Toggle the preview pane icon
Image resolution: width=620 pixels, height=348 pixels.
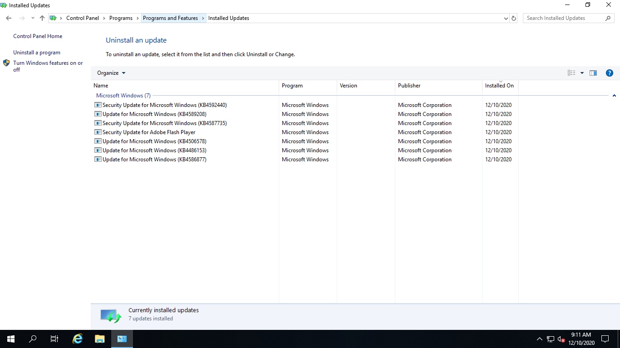click(593, 73)
